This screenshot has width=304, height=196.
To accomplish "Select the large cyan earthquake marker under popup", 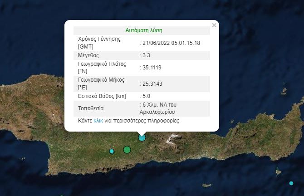I will [x=142, y=137].
